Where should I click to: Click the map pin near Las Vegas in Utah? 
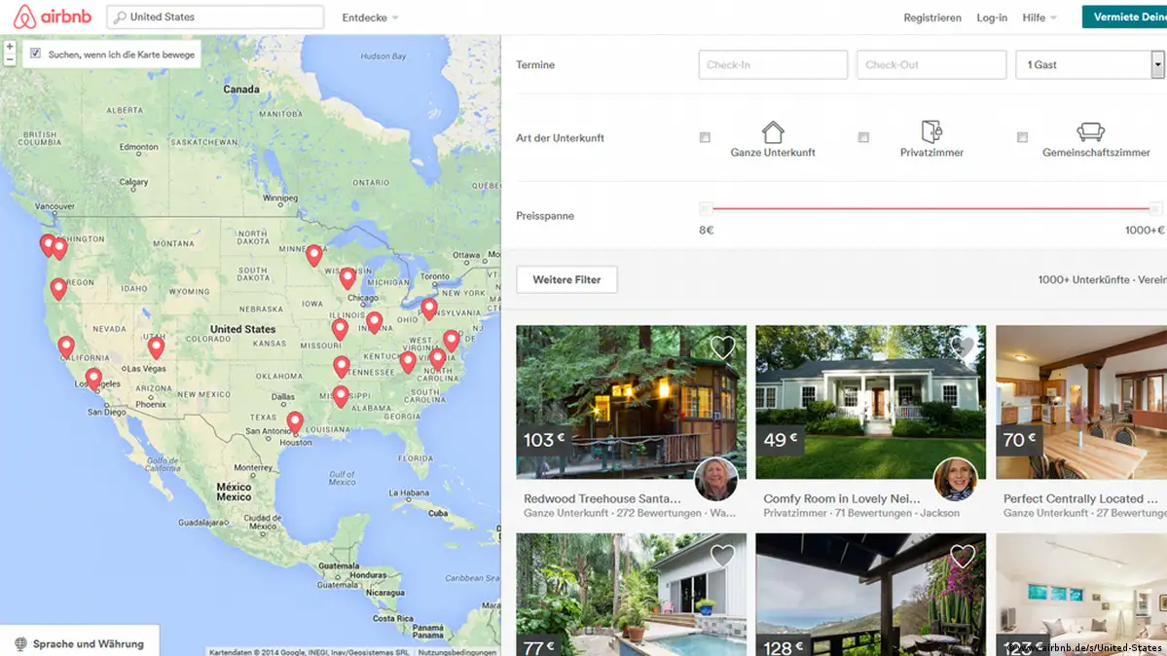156,347
